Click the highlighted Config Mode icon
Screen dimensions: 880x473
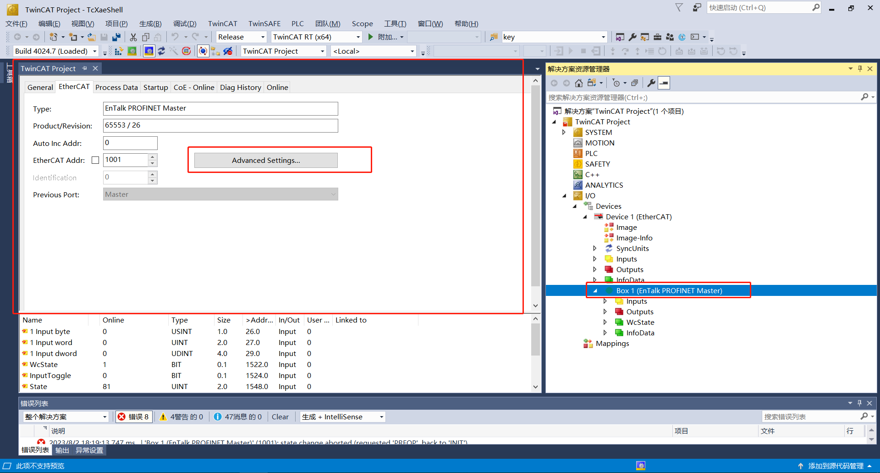tap(149, 51)
